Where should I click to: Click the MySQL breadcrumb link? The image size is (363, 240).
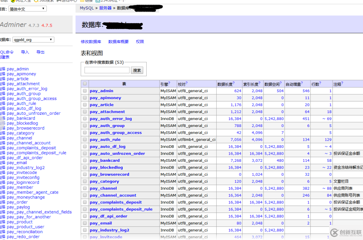pos(87,8)
